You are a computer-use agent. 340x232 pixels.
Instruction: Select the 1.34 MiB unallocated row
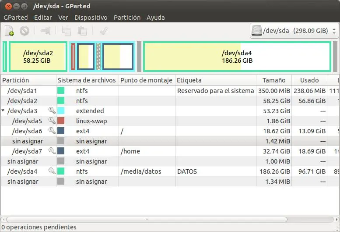pyautogui.click(x=170, y=182)
